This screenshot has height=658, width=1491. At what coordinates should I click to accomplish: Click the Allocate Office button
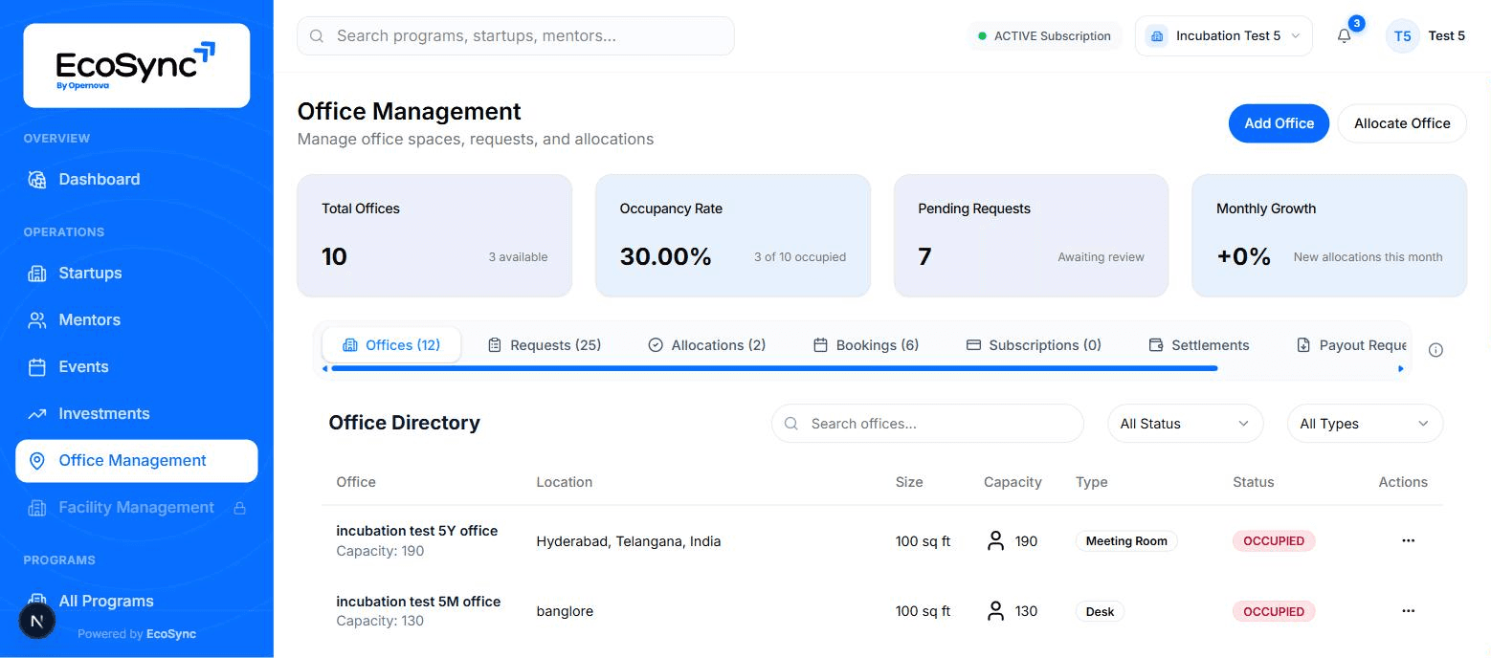click(1402, 123)
